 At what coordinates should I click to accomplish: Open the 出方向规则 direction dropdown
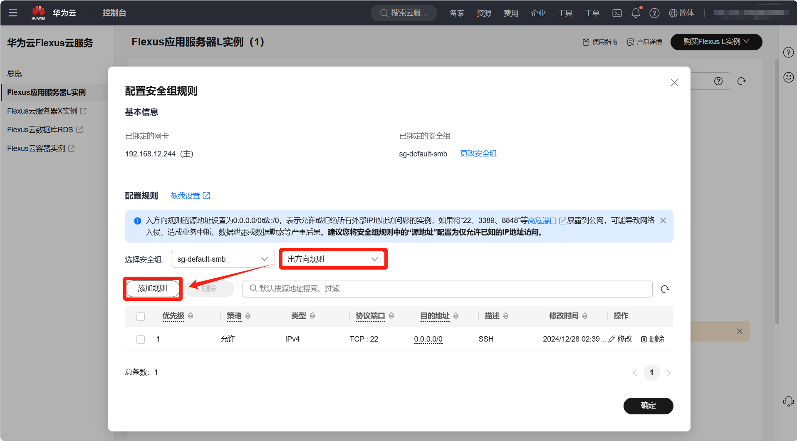tap(333, 259)
